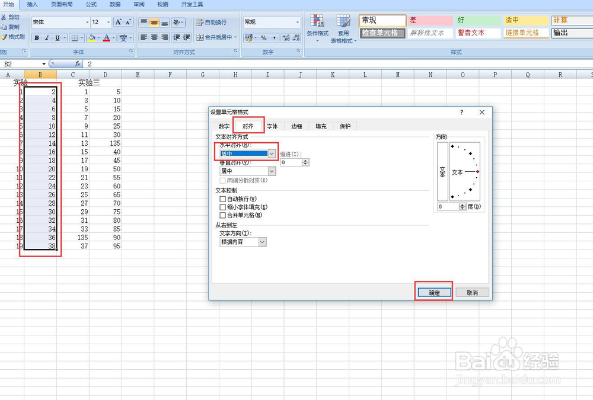Viewport: 593px width, 400px height.
Task: Apply the 警告文本 cell style
Action: tap(477, 33)
